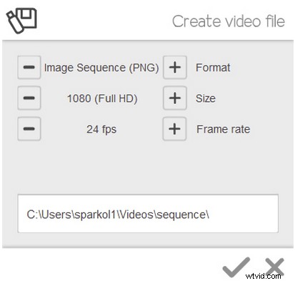
Task: Cancel the dialog with the X icon
Action: click(x=274, y=267)
